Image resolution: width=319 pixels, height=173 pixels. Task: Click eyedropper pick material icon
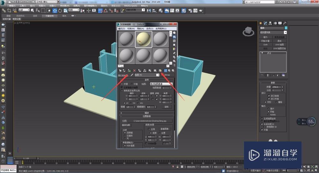(132, 75)
